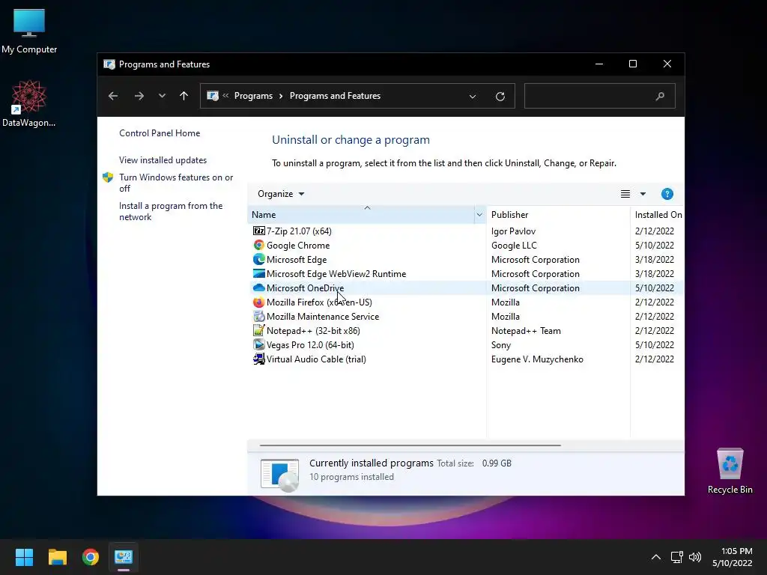
Task: Refresh the Programs and Features list
Action: coord(500,96)
